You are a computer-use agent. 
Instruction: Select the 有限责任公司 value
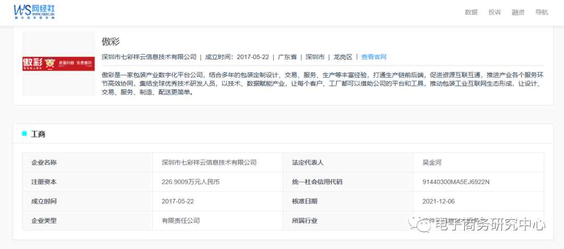181,221
